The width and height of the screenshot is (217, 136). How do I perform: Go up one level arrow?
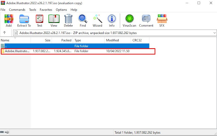point(4,33)
